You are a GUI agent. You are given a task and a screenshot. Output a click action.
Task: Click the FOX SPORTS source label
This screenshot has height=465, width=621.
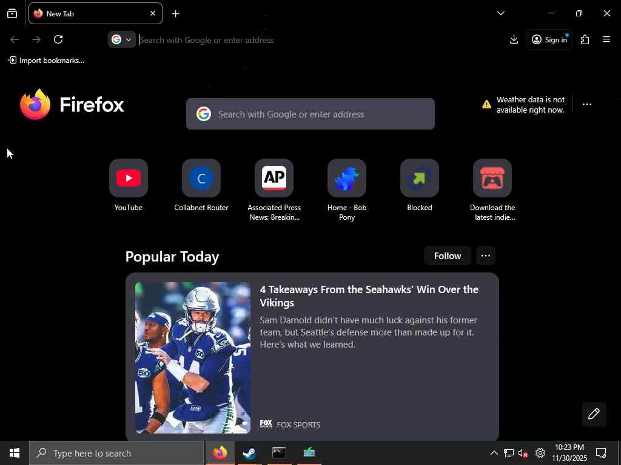pos(298,424)
